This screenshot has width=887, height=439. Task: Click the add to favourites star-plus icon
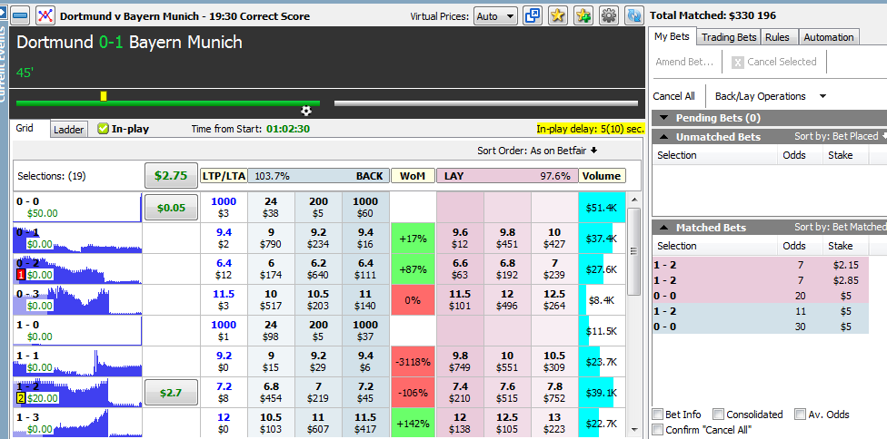583,15
